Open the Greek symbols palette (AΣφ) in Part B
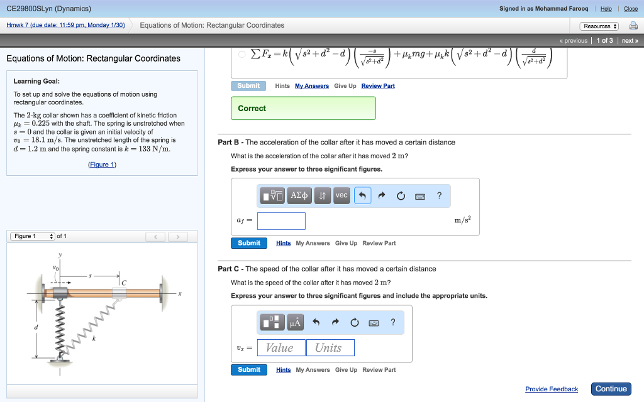Viewport: 644px width, 402px height. coord(299,195)
